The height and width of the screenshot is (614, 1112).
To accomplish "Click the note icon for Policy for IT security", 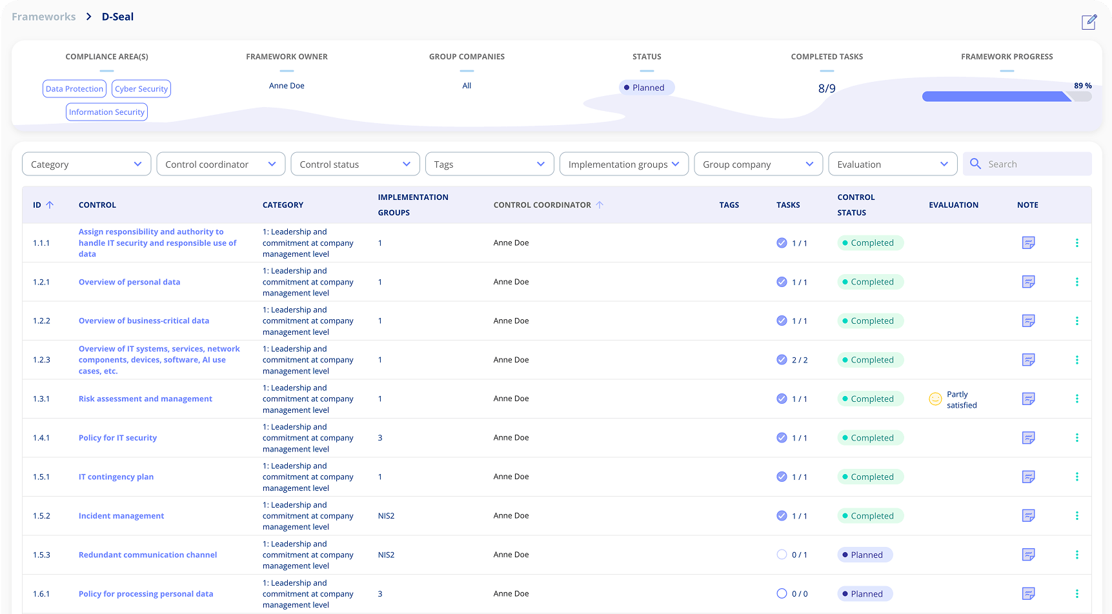I will point(1028,437).
